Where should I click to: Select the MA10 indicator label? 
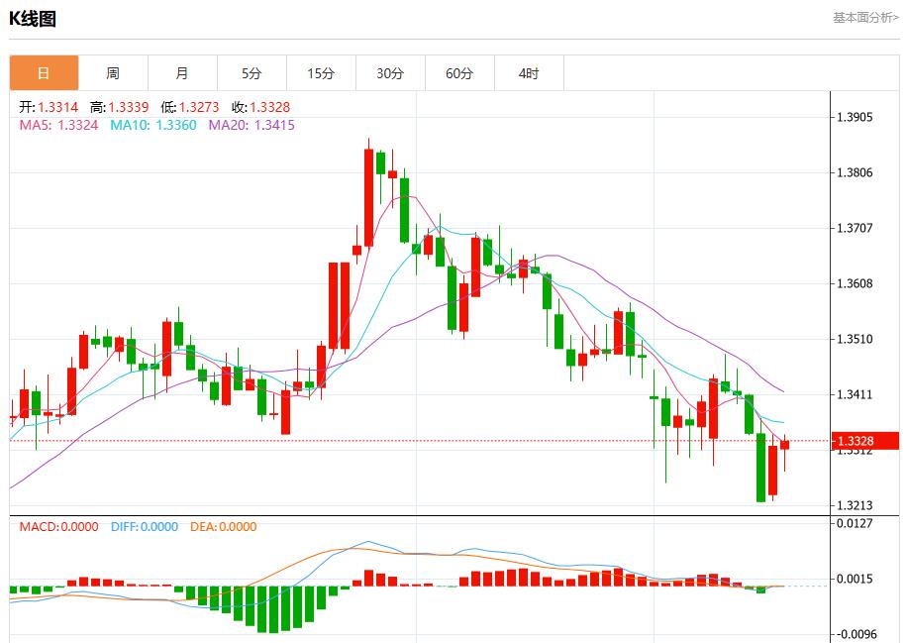(x=152, y=125)
